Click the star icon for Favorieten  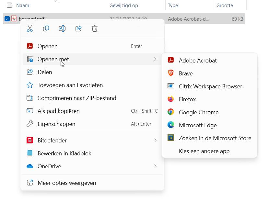[x=30, y=85]
